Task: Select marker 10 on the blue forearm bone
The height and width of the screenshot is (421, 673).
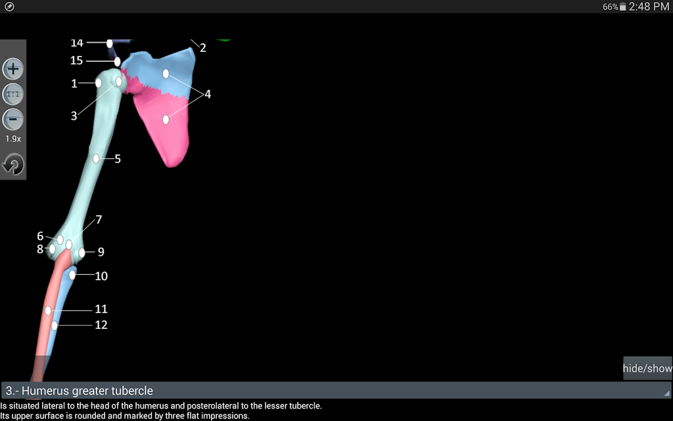Action: coord(72,275)
